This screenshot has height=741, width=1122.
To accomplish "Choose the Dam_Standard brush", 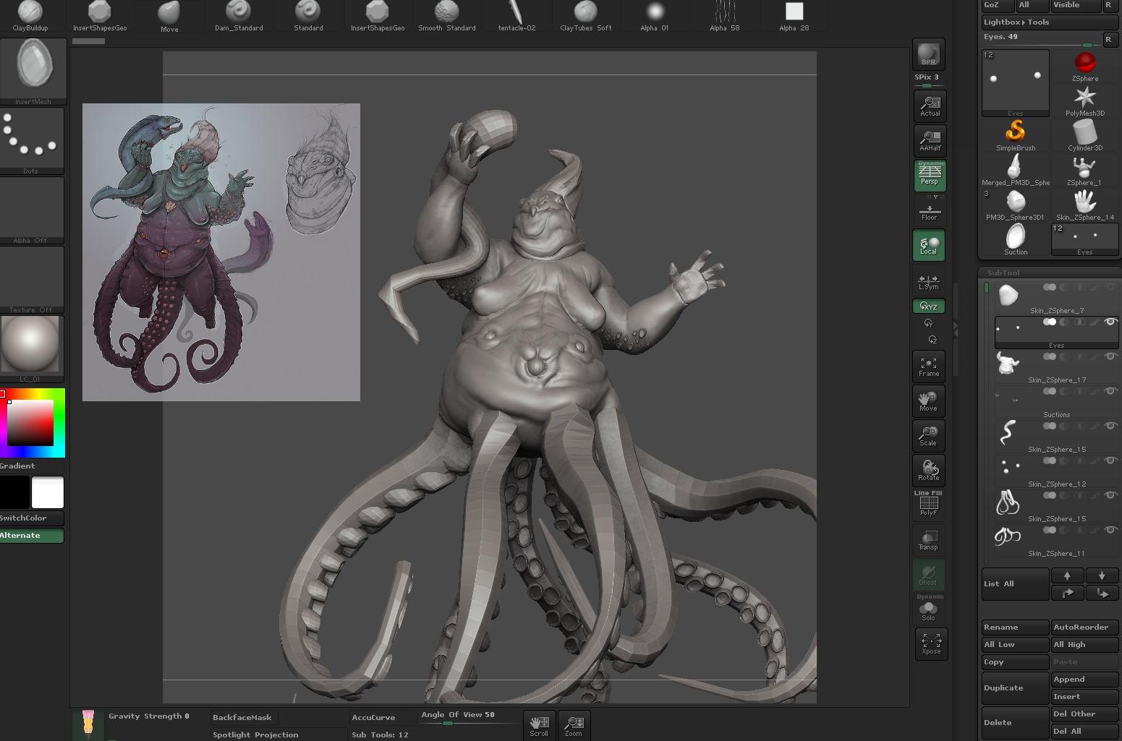I will coord(239,16).
